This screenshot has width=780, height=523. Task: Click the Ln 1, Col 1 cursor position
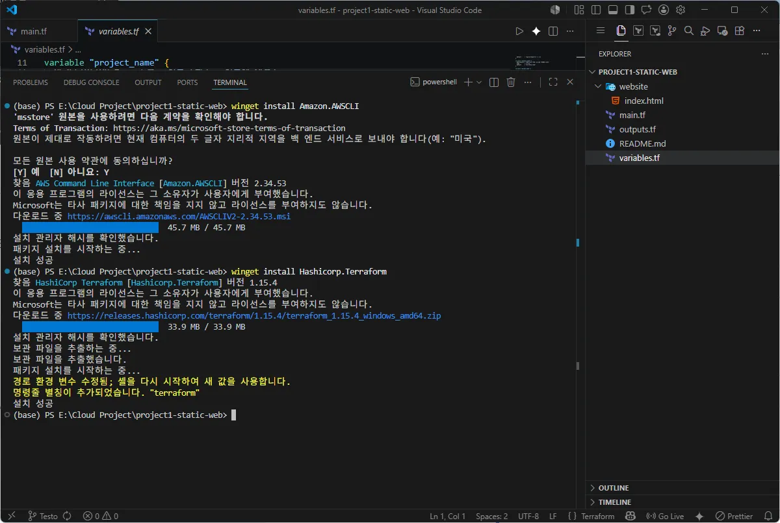point(447,517)
